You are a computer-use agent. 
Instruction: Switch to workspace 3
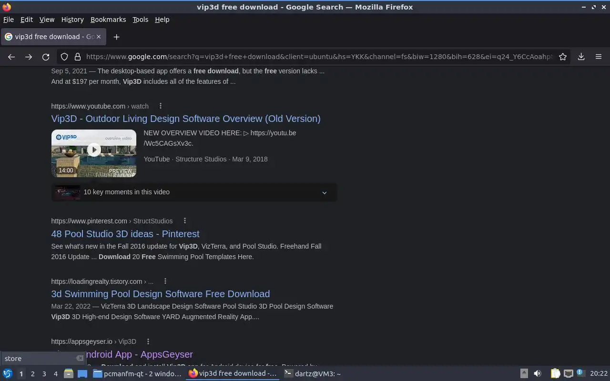[x=44, y=374]
